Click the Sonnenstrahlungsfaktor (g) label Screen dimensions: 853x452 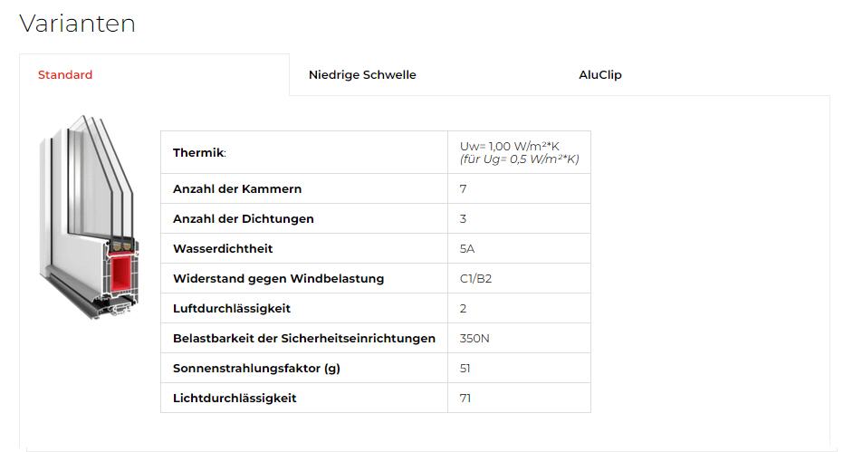pyautogui.click(x=256, y=368)
